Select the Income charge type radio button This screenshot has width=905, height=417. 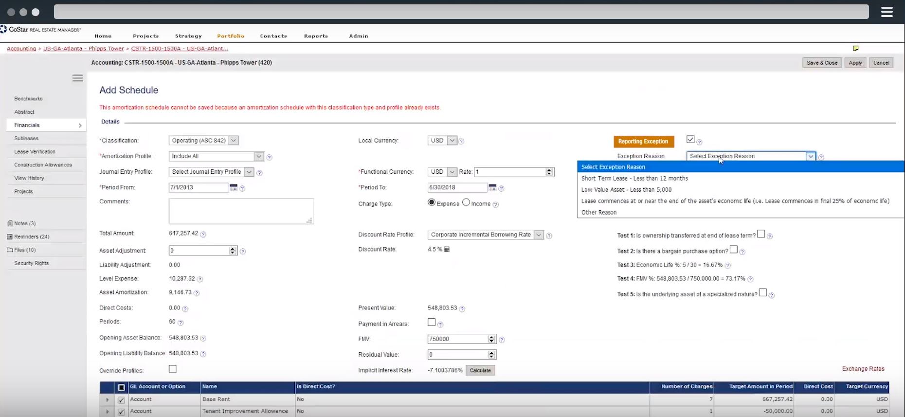(x=466, y=202)
